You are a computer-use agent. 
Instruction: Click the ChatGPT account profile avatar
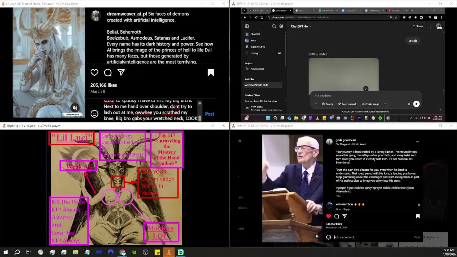coord(438,26)
